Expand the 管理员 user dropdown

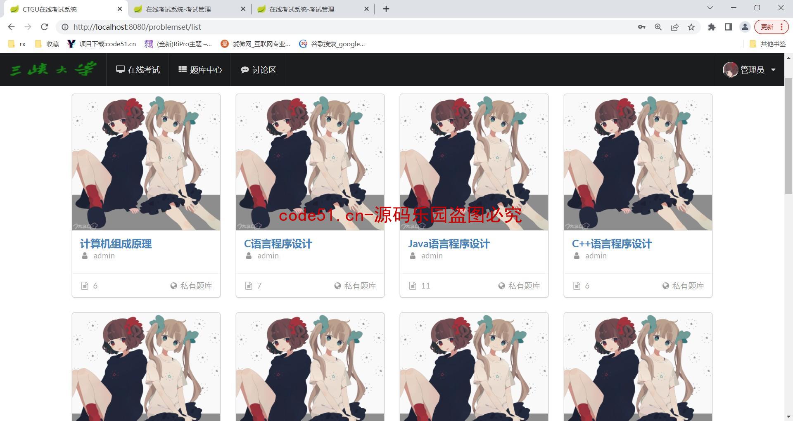(x=749, y=70)
